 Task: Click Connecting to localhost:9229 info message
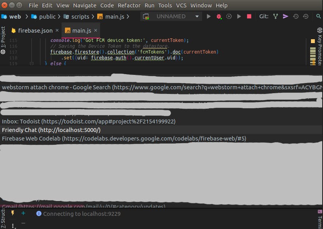(x=82, y=214)
